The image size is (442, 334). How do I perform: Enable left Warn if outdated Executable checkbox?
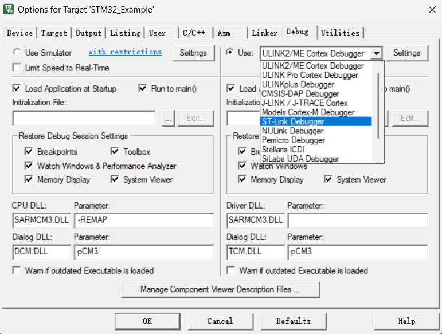[17, 270]
